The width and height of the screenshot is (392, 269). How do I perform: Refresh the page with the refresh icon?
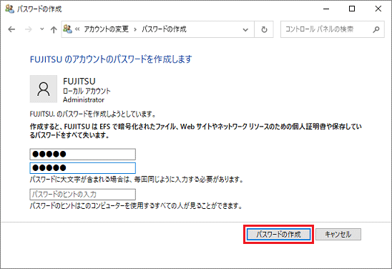(264, 29)
